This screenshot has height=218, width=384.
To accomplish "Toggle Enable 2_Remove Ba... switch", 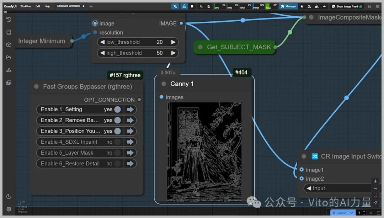I will [x=118, y=120].
